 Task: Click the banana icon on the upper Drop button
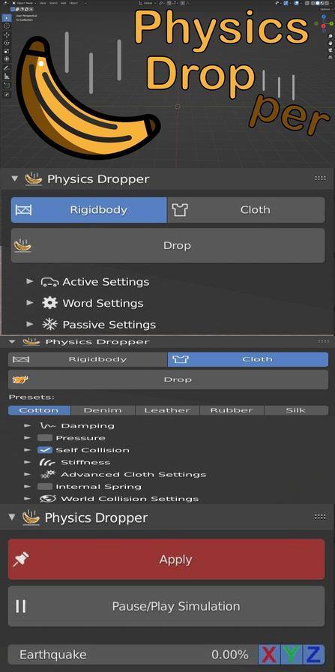click(x=23, y=245)
